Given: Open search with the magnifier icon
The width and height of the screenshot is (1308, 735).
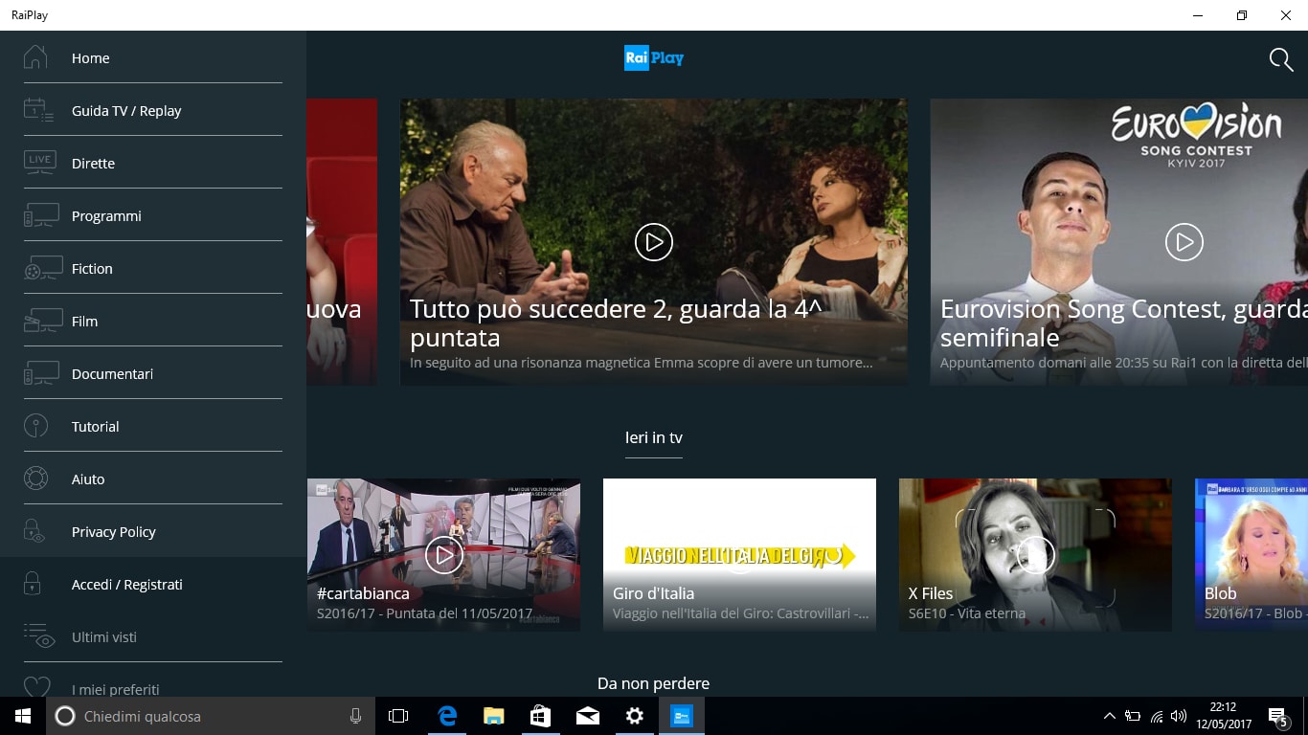Looking at the screenshot, I should 1281,59.
